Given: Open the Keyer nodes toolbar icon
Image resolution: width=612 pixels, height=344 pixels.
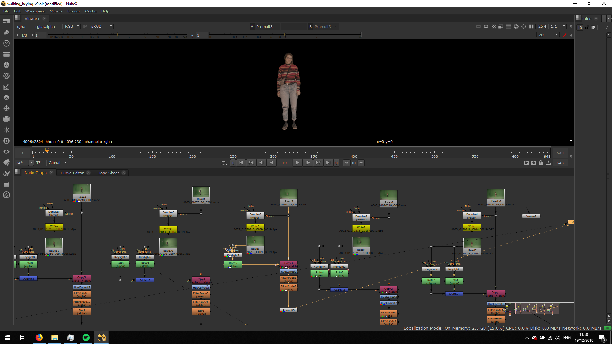Looking at the screenshot, I should 6,87.
